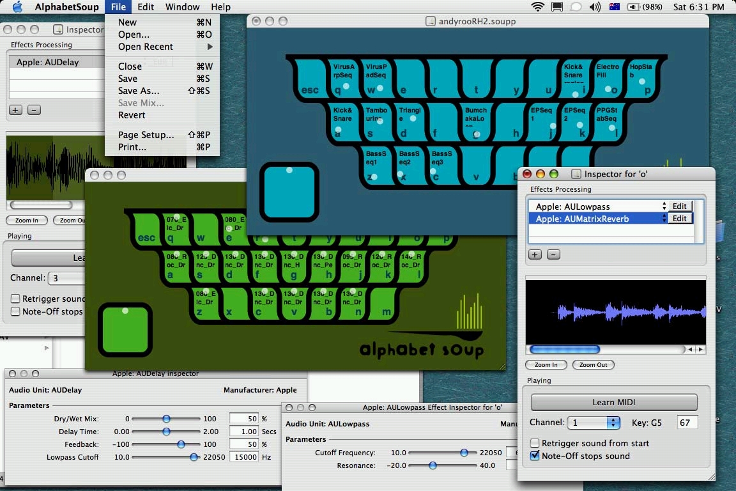Open the Edit menu
The height and width of the screenshot is (491, 736).
(x=146, y=6)
